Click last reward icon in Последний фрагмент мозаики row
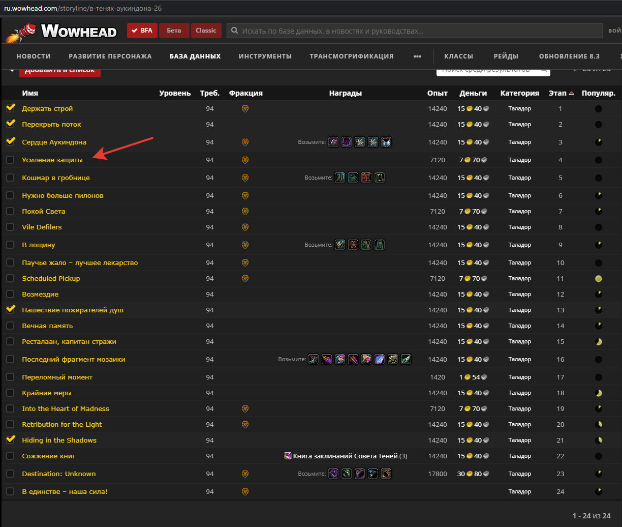This screenshot has width=622, height=527. click(x=405, y=360)
